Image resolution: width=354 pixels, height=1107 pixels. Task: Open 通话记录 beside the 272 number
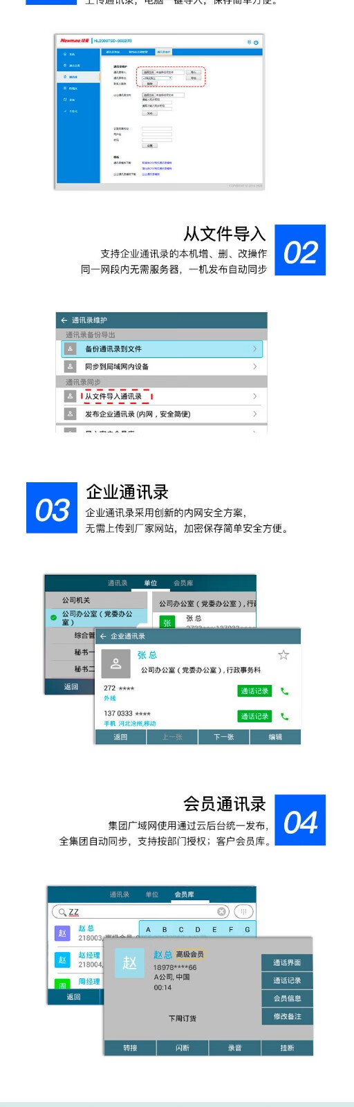tap(254, 691)
